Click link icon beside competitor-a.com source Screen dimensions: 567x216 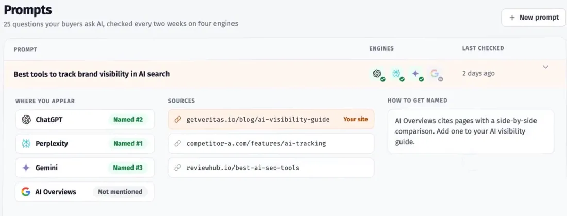pyautogui.click(x=177, y=144)
